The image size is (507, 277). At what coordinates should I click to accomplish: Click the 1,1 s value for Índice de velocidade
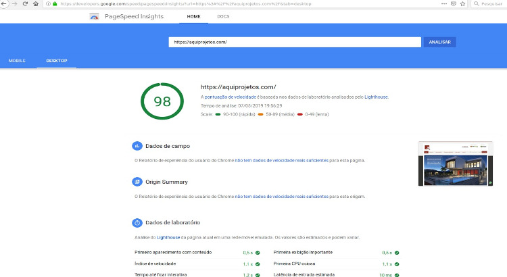tap(248, 264)
